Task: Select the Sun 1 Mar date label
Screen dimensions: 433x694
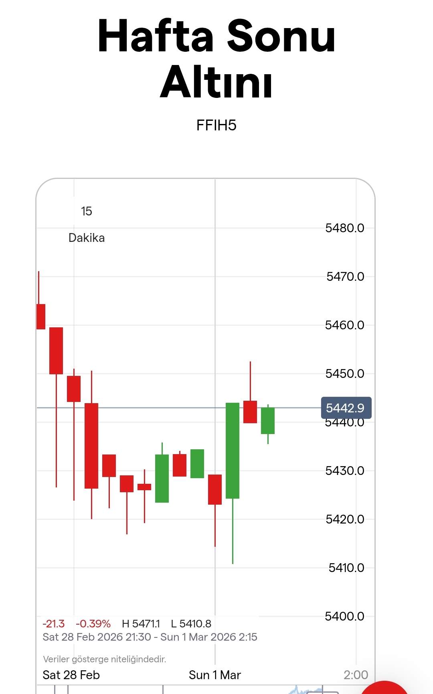Action: [215, 675]
